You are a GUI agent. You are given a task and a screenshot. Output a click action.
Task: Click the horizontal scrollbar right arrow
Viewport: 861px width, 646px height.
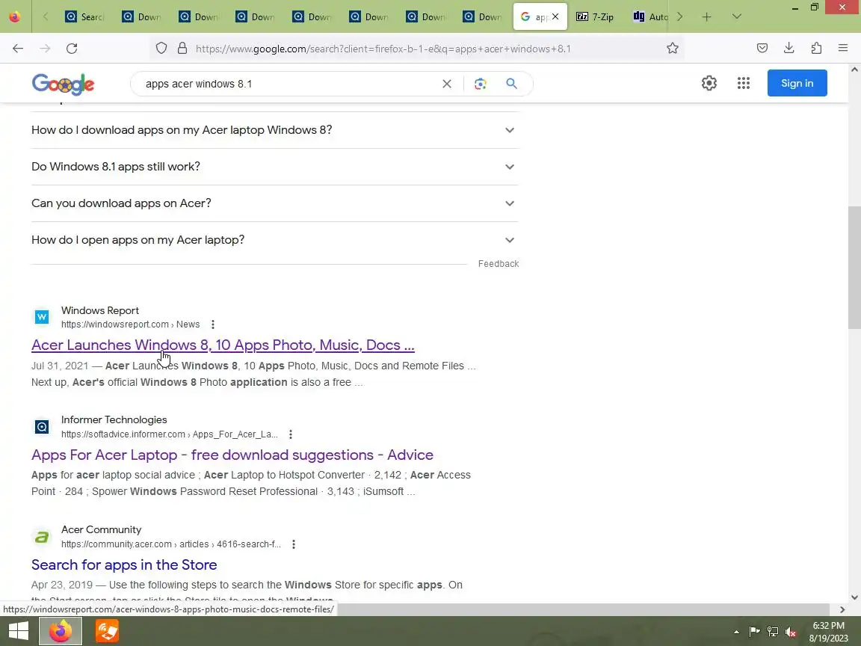tap(842, 609)
